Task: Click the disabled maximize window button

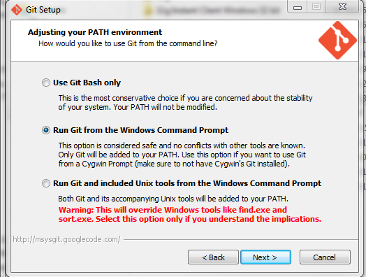Action: click(316, 6)
